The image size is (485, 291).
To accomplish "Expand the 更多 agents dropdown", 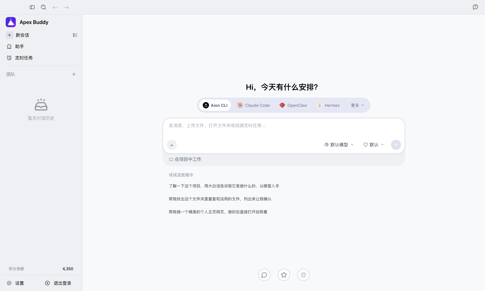I will coord(357,105).
